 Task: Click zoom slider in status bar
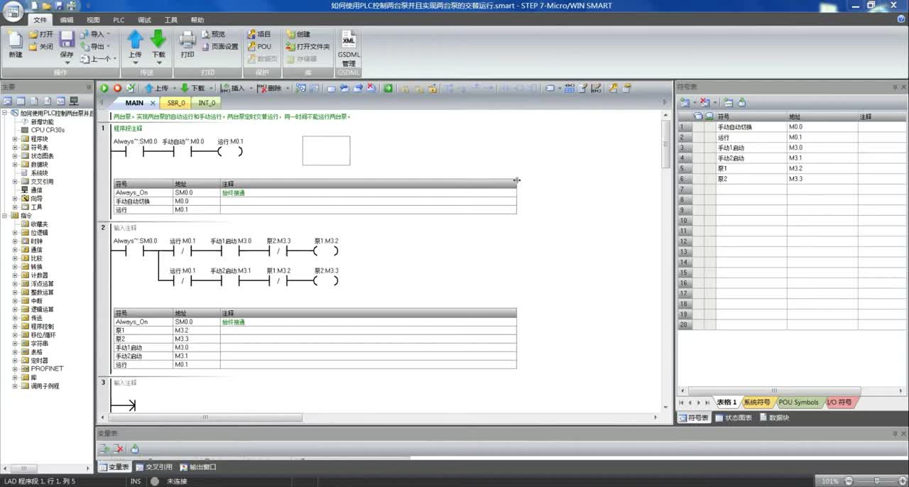[x=878, y=481]
